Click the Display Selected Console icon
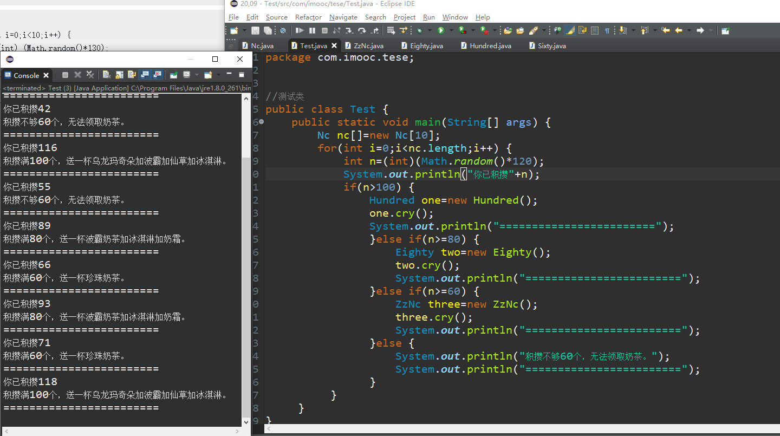The height and width of the screenshot is (436, 780). [x=187, y=75]
